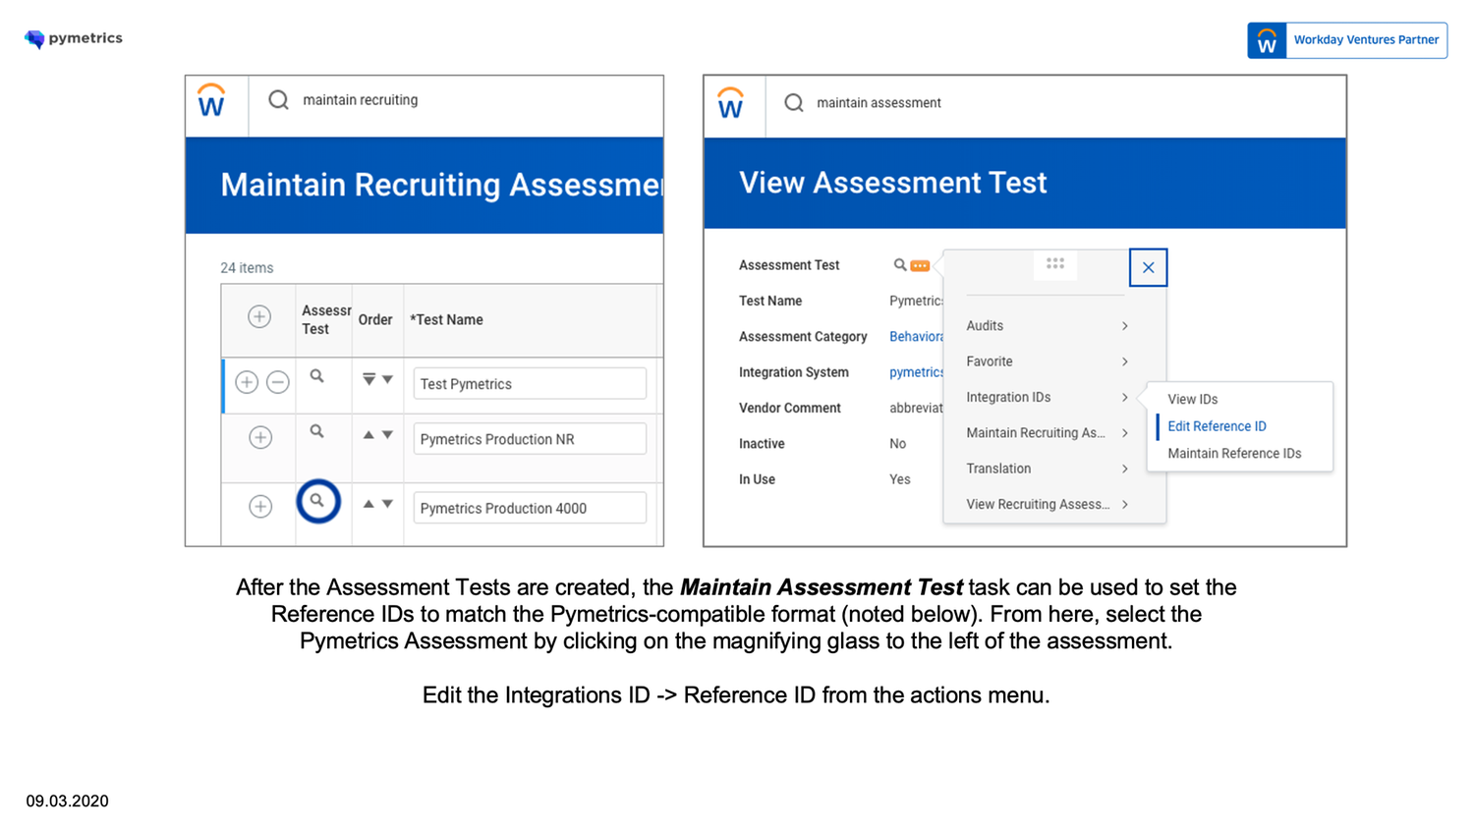Click the magnifying glass in the maintain assessment search bar
Viewport: 1474px width, 829px height.
[794, 102]
